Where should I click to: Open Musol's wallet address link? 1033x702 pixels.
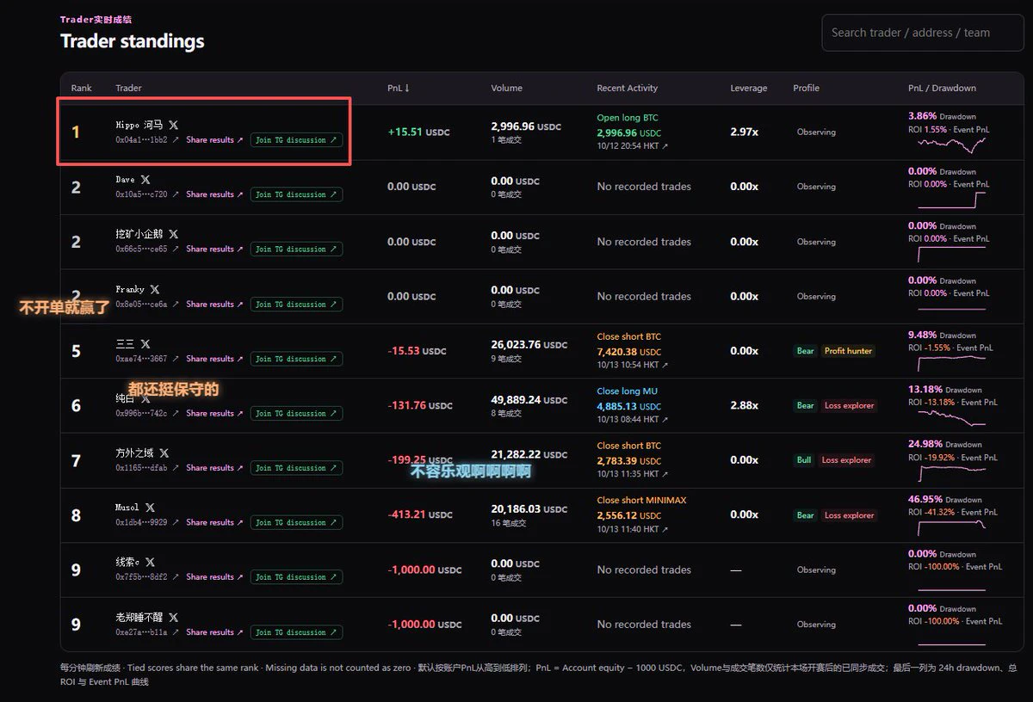point(147,522)
